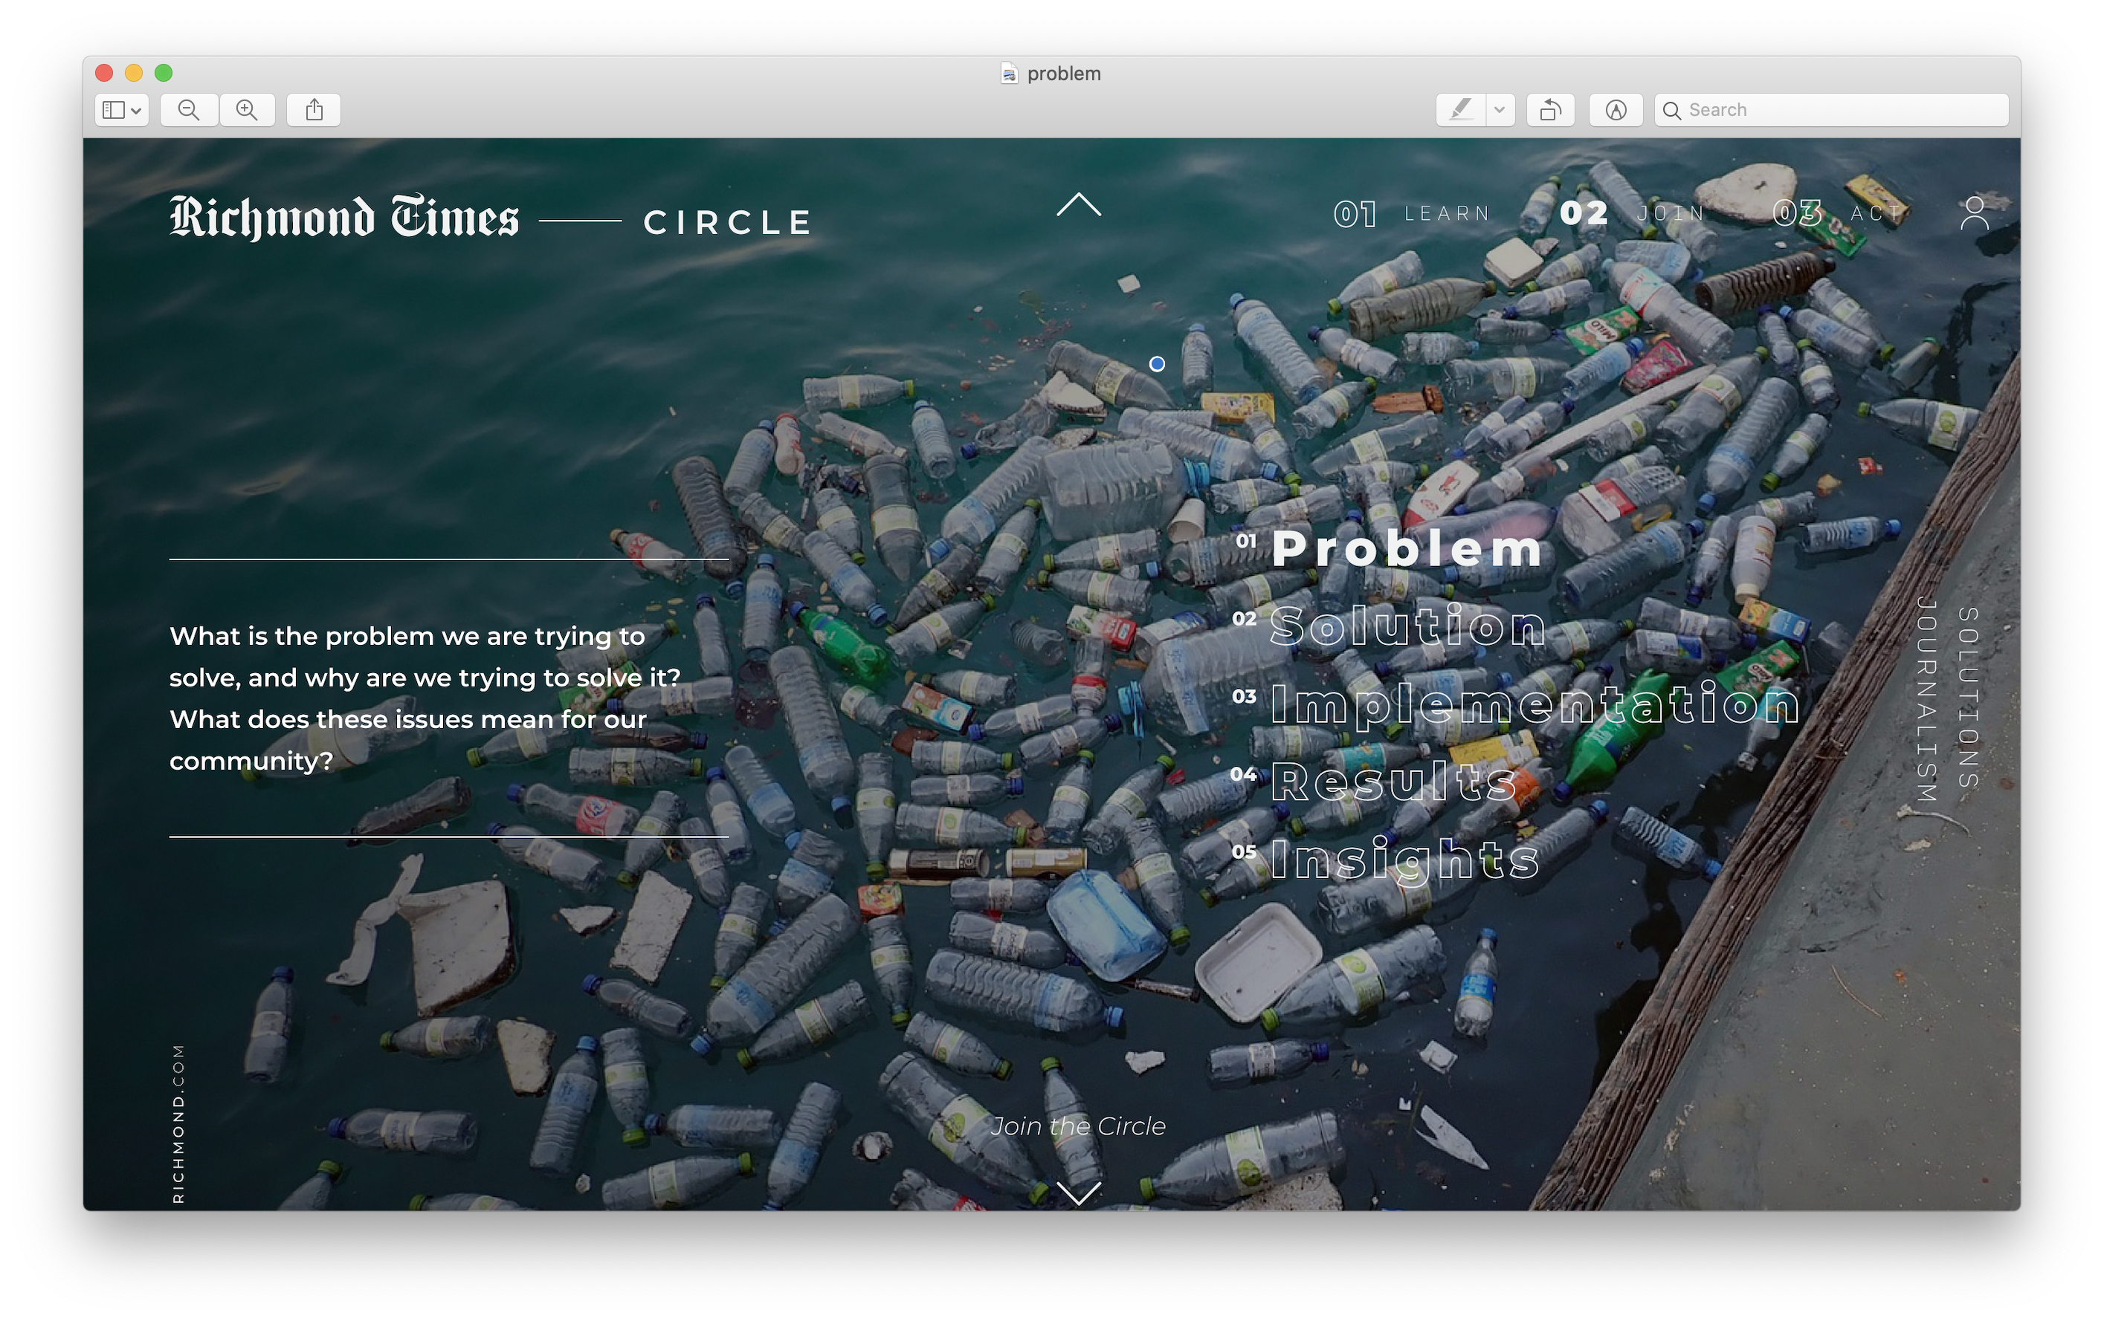
Task: Zoom out with the magnifier minus icon
Action: [189, 110]
